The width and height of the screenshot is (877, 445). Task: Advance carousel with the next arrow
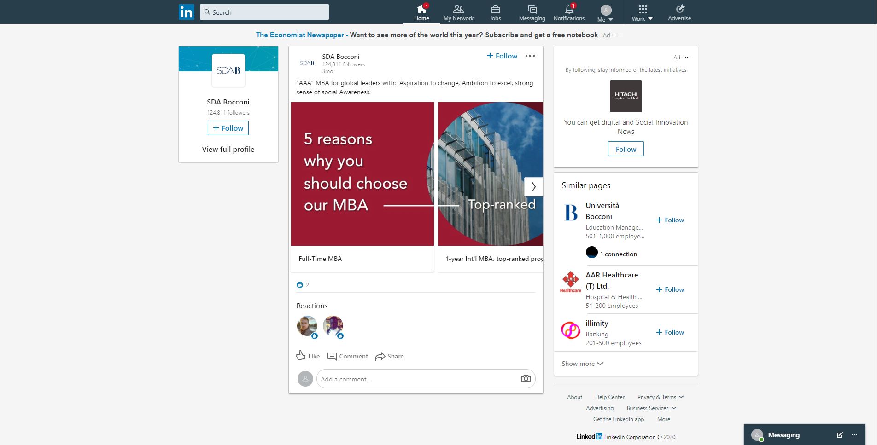coord(533,186)
